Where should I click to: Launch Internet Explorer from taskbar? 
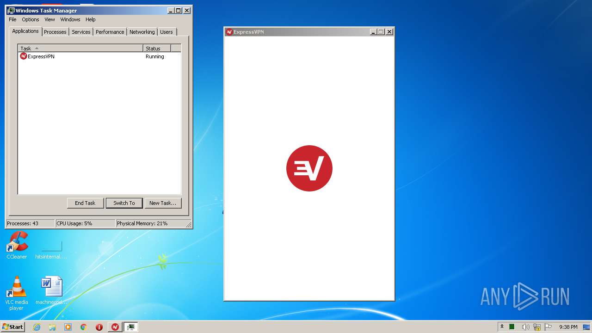pos(37,327)
